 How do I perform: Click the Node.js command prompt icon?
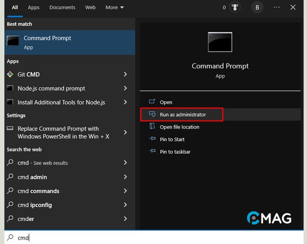pyautogui.click(x=10, y=88)
